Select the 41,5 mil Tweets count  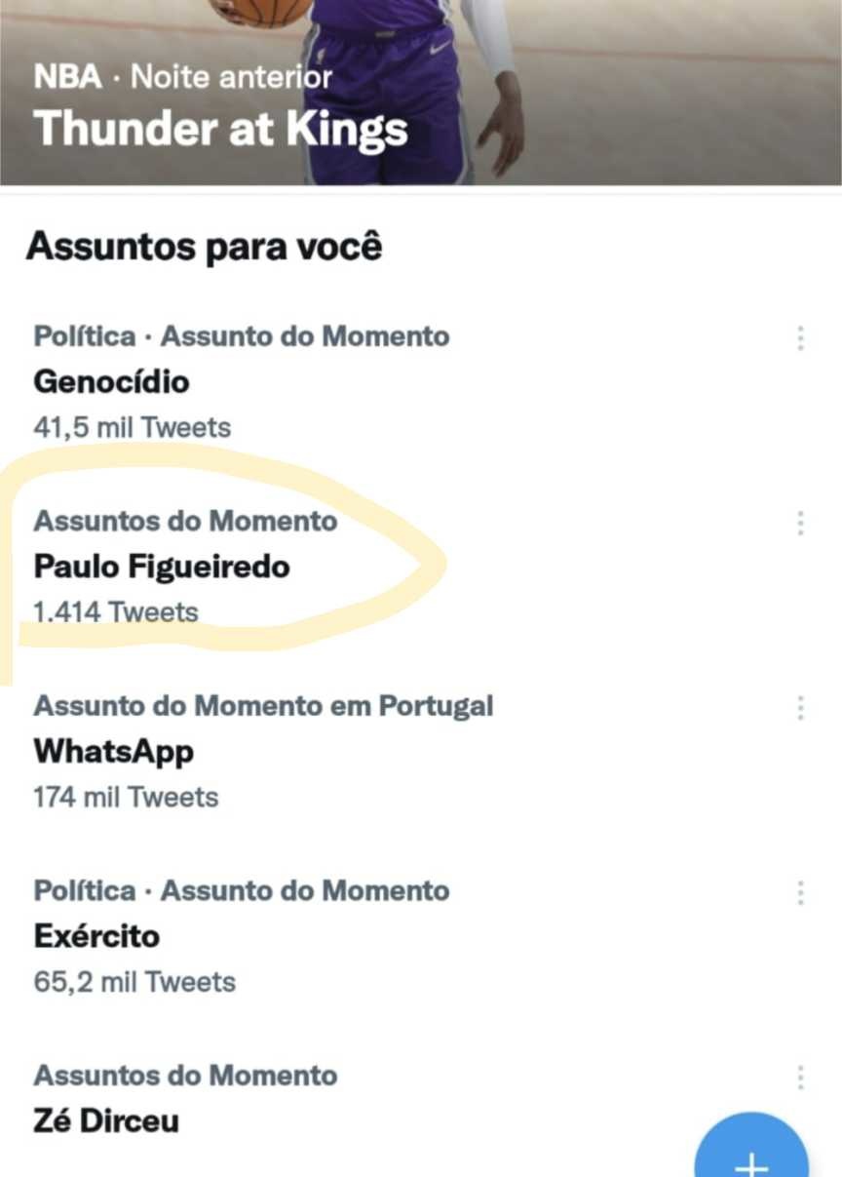(132, 427)
